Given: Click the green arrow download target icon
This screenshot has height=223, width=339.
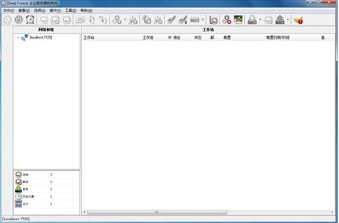Looking at the screenshot, I should [x=19, y=189].
